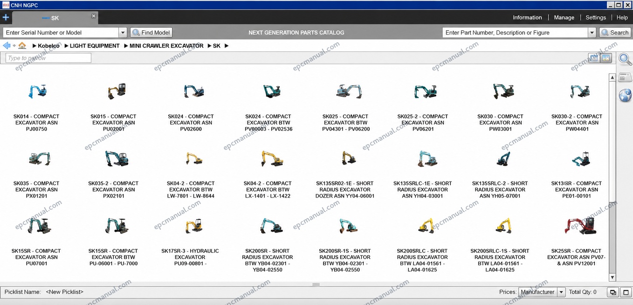This screenshot has width=633, height=305.
Task: Click the New Picklist name label
Action: click(64, 292)
